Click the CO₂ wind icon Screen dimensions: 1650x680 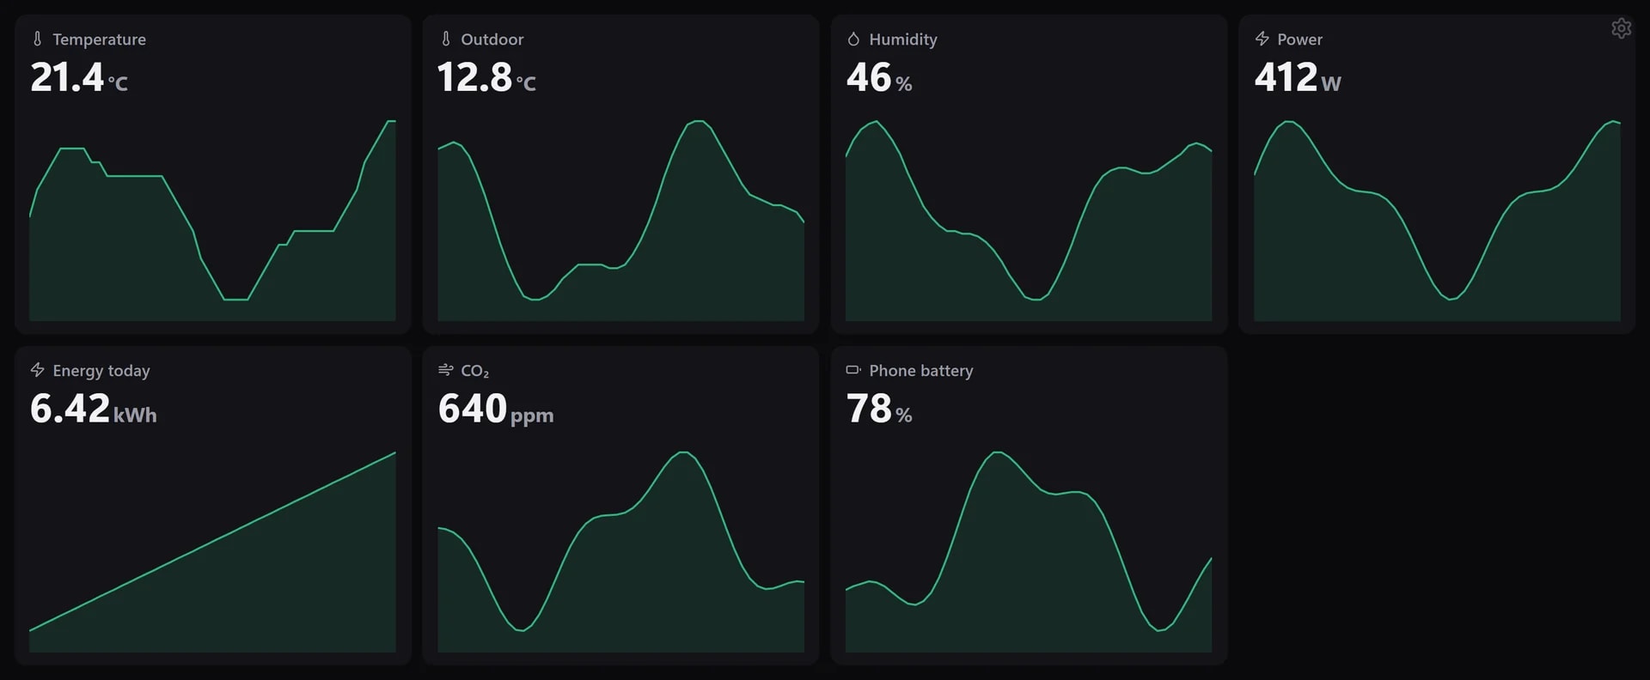[x=445, y=370]
